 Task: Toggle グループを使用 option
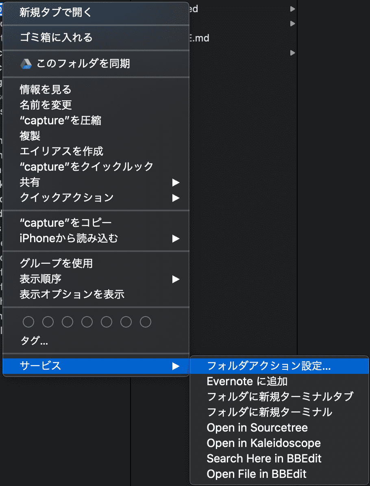pyautogui.click(x=56, y=263)
